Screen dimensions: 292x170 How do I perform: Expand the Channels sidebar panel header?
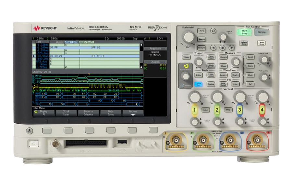click(x=155, y=62)
